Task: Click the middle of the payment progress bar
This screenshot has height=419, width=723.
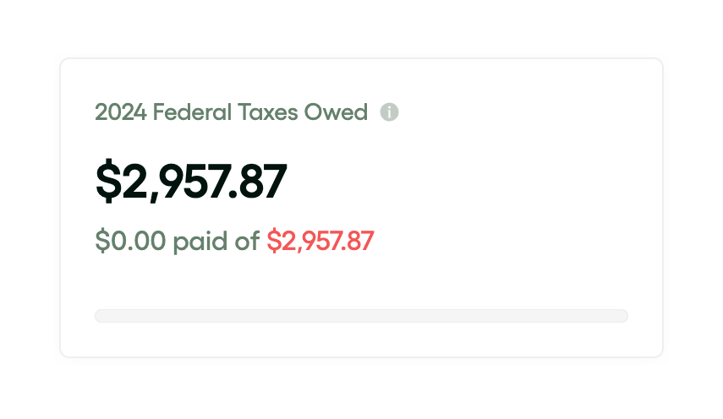Action: pos(361,316)
